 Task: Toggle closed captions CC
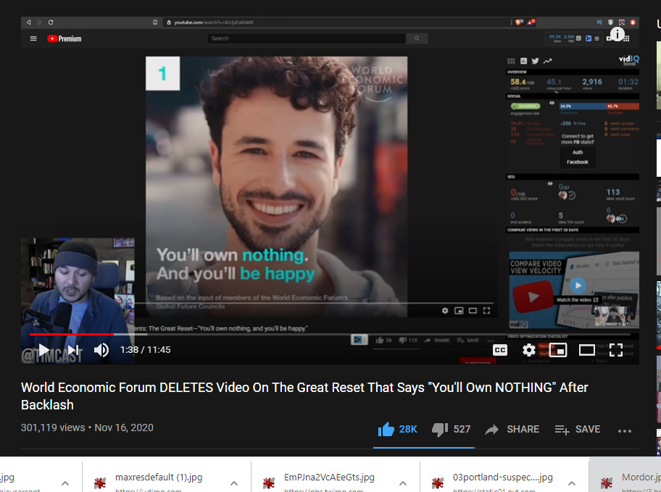(500, 350)
